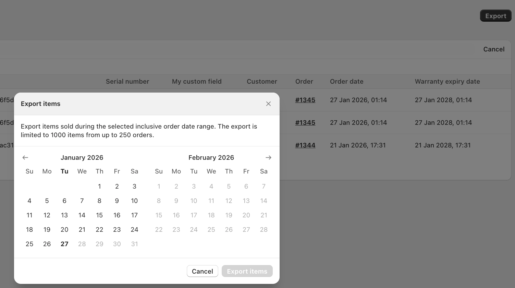Select January 21 in date picker
Screen dimensions: 515x288
pyautogui.click(x=82, y=230)
